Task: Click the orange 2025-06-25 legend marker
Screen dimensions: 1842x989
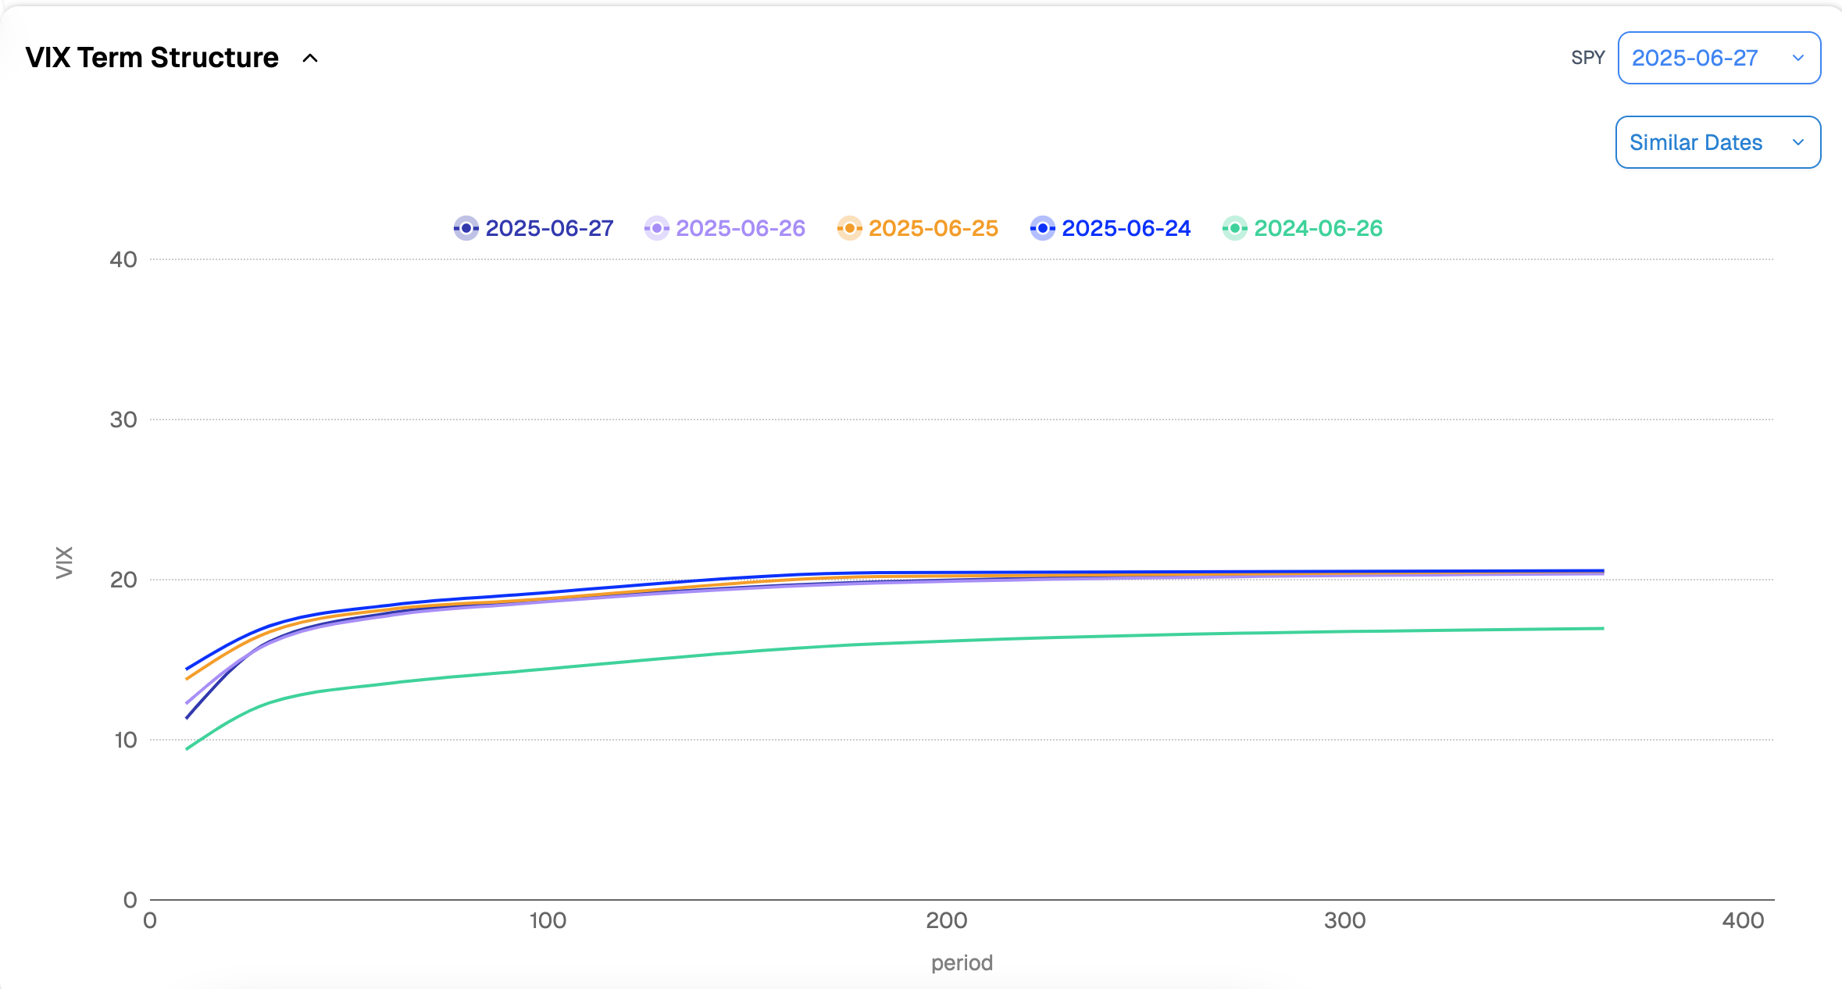Action: (849, 228)
